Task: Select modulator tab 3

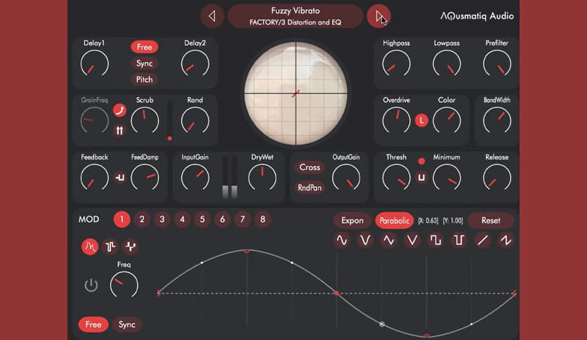Action: pyautogui.click(x=162, y=219)
